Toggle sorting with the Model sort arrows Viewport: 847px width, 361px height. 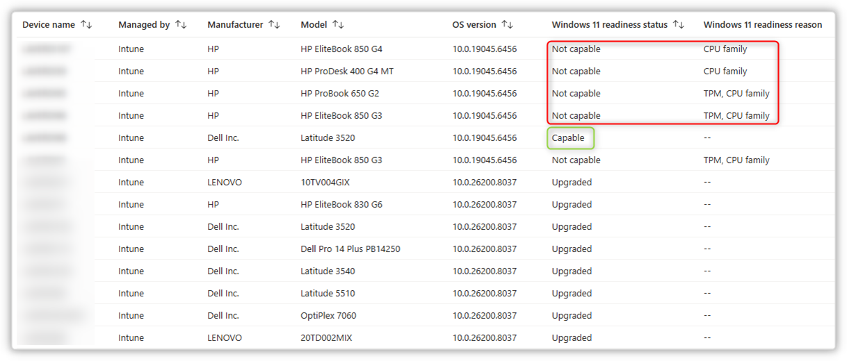(x=338, y=25)
